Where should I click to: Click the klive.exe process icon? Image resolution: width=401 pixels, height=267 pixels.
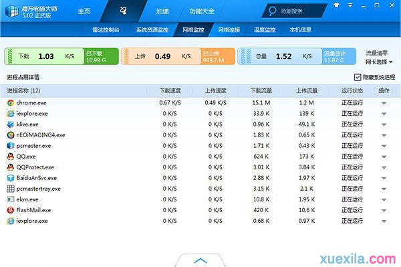[11, 124]
